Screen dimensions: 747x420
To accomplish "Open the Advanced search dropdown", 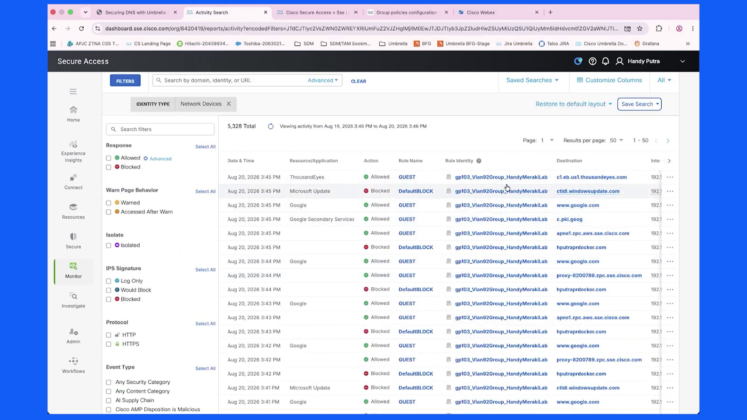I will 323,80.
